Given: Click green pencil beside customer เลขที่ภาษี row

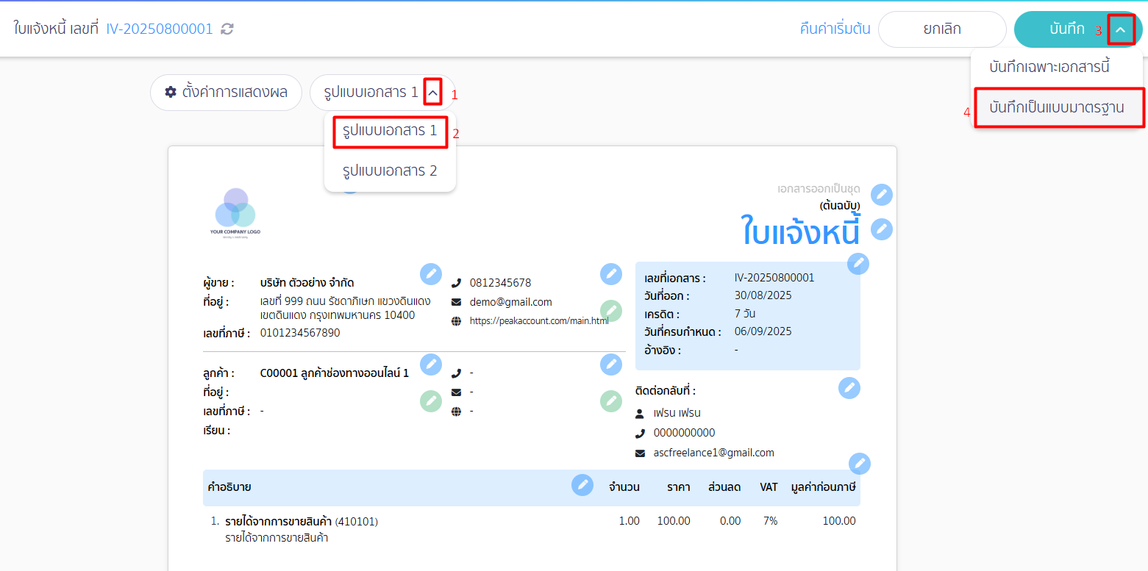Looking at the screenshot, I should (431, 401).
